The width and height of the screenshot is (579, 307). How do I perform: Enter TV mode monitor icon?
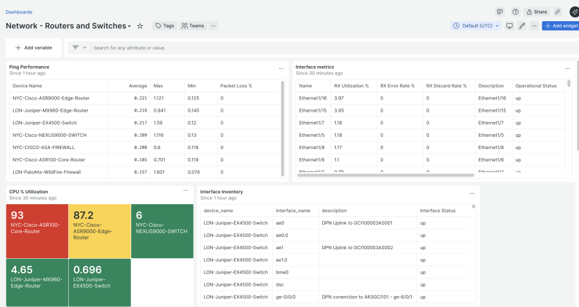[x=510, y=26]
